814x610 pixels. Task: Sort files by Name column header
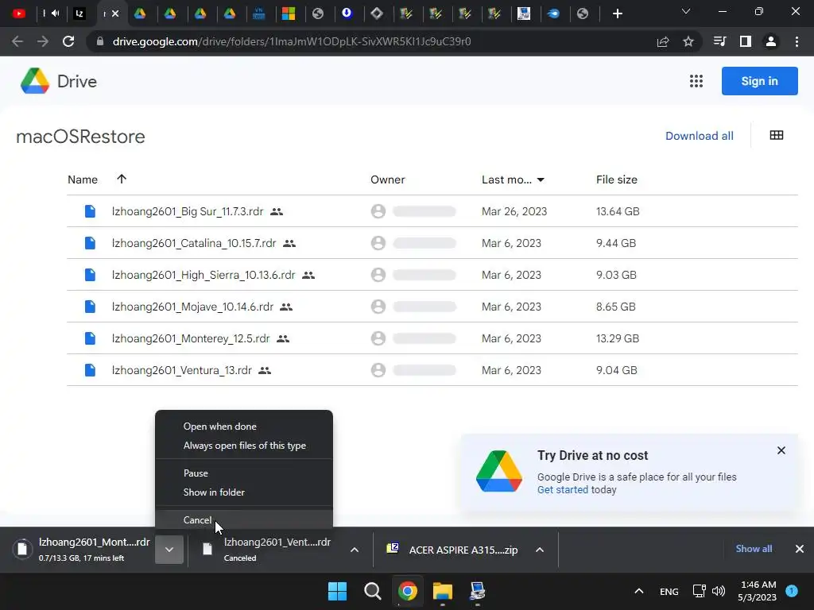(83, 180)
